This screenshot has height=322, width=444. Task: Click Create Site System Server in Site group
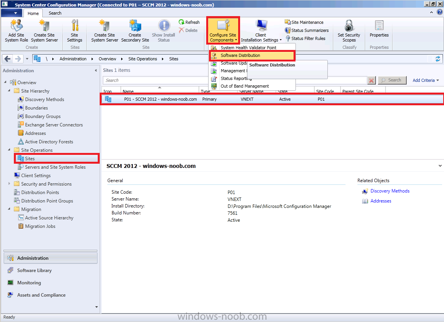coord(105,31)
